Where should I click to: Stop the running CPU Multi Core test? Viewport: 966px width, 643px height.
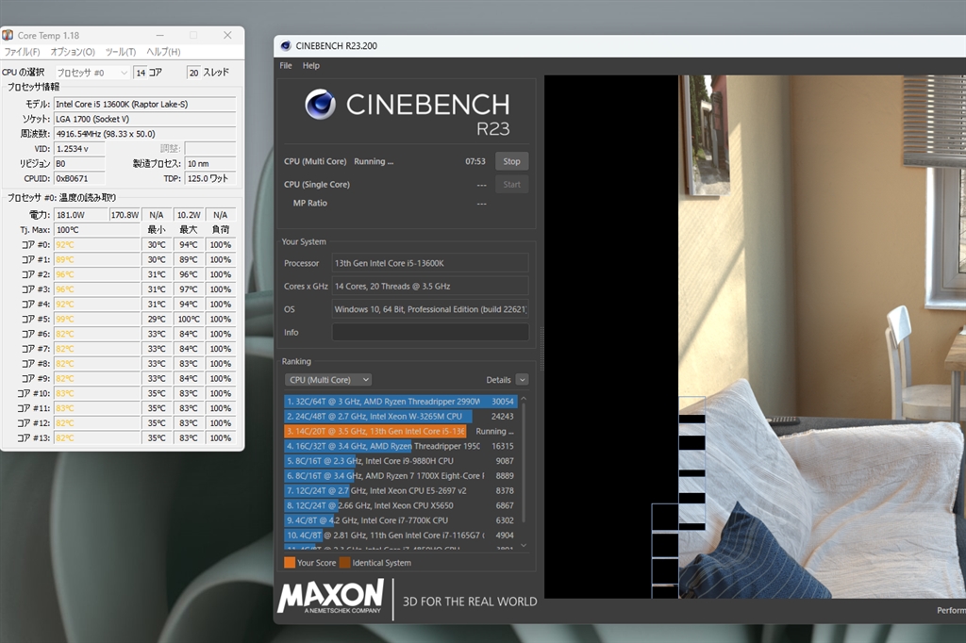(511, 161)
